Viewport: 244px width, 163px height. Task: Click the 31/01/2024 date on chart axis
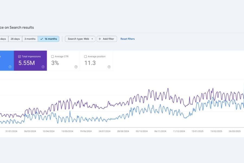[11, 131]
